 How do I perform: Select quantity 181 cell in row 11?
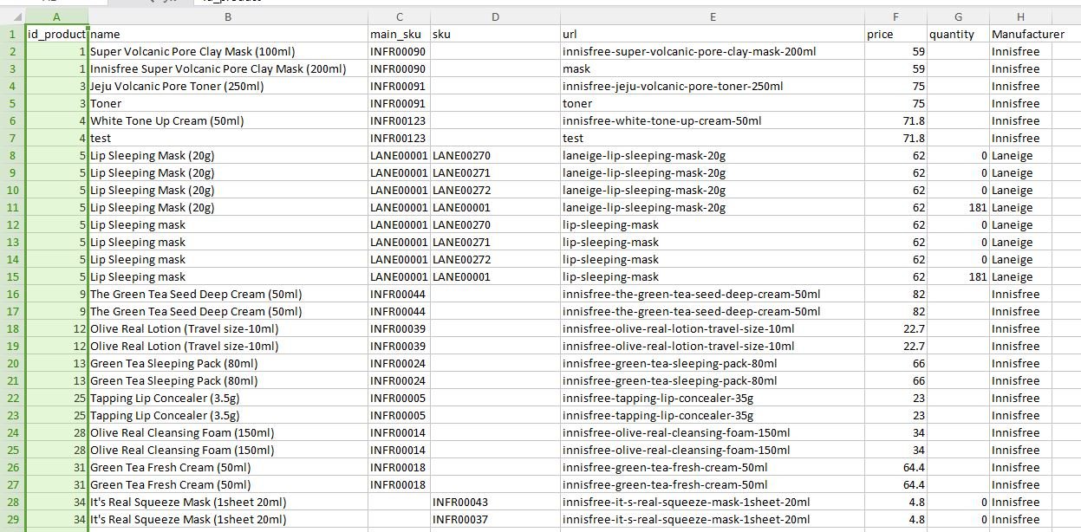958,207
